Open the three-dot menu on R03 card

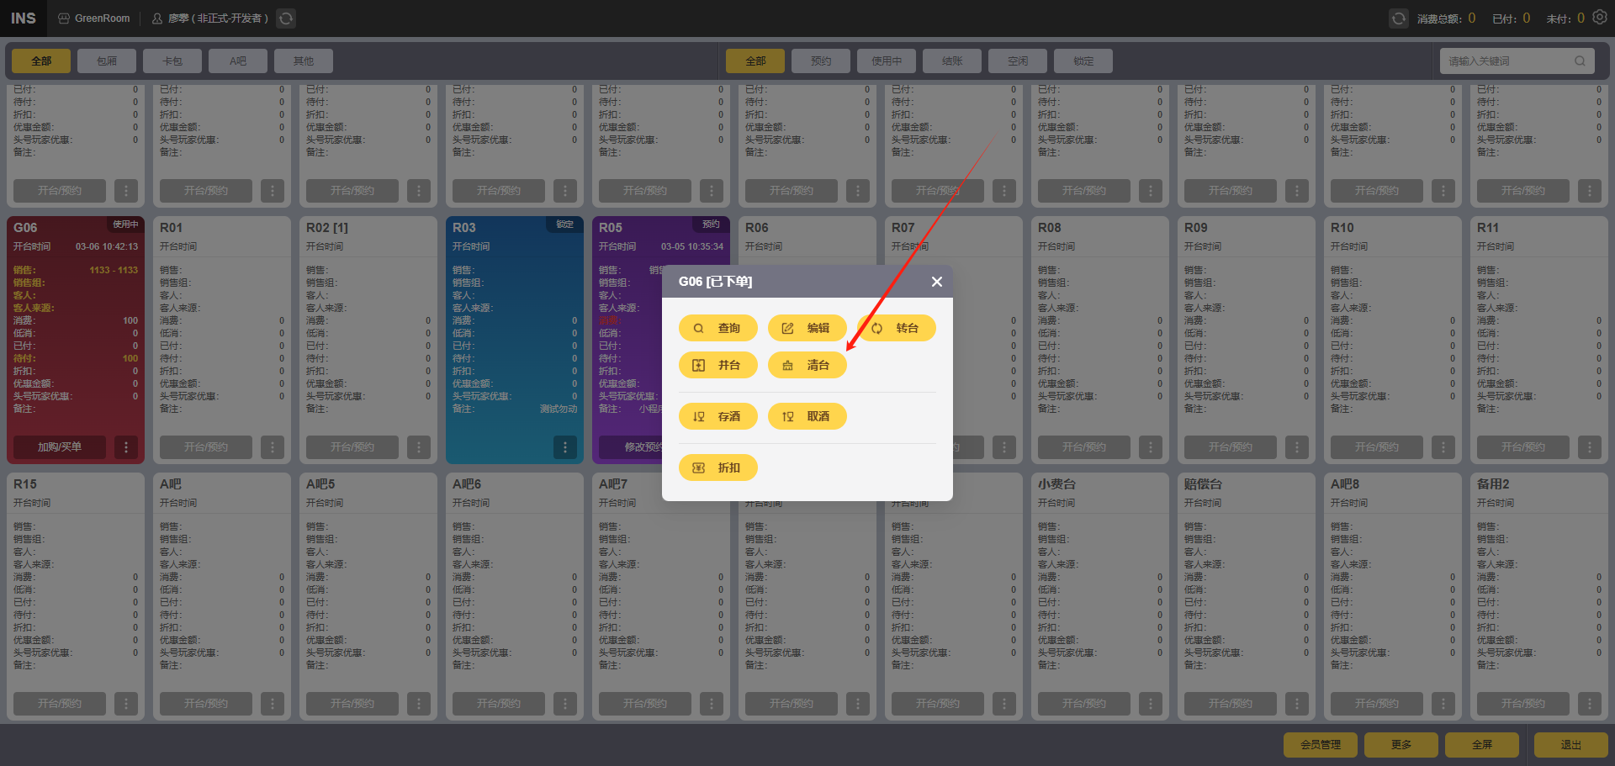[x=565, y=447]
